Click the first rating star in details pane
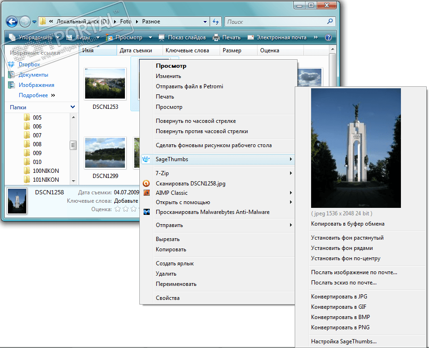 [x=117, y=209]
